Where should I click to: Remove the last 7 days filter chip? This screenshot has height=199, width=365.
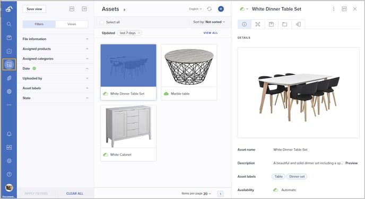(x=139, y=33)
